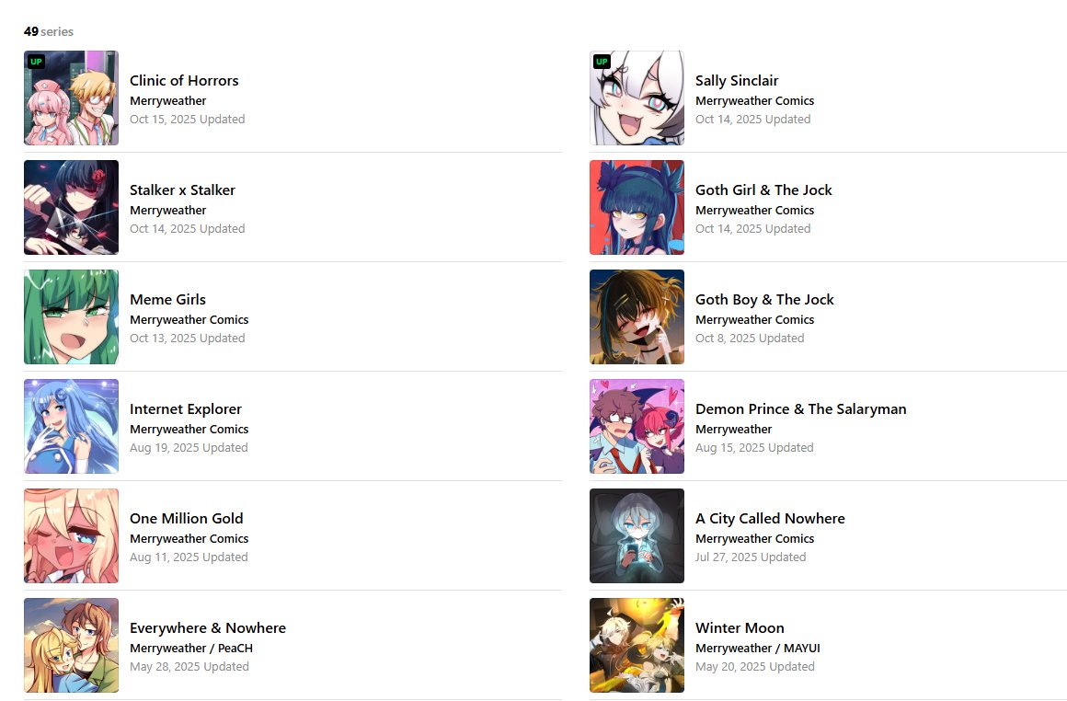Select the Goth Girl & The Jock cover

click(637, 208)
